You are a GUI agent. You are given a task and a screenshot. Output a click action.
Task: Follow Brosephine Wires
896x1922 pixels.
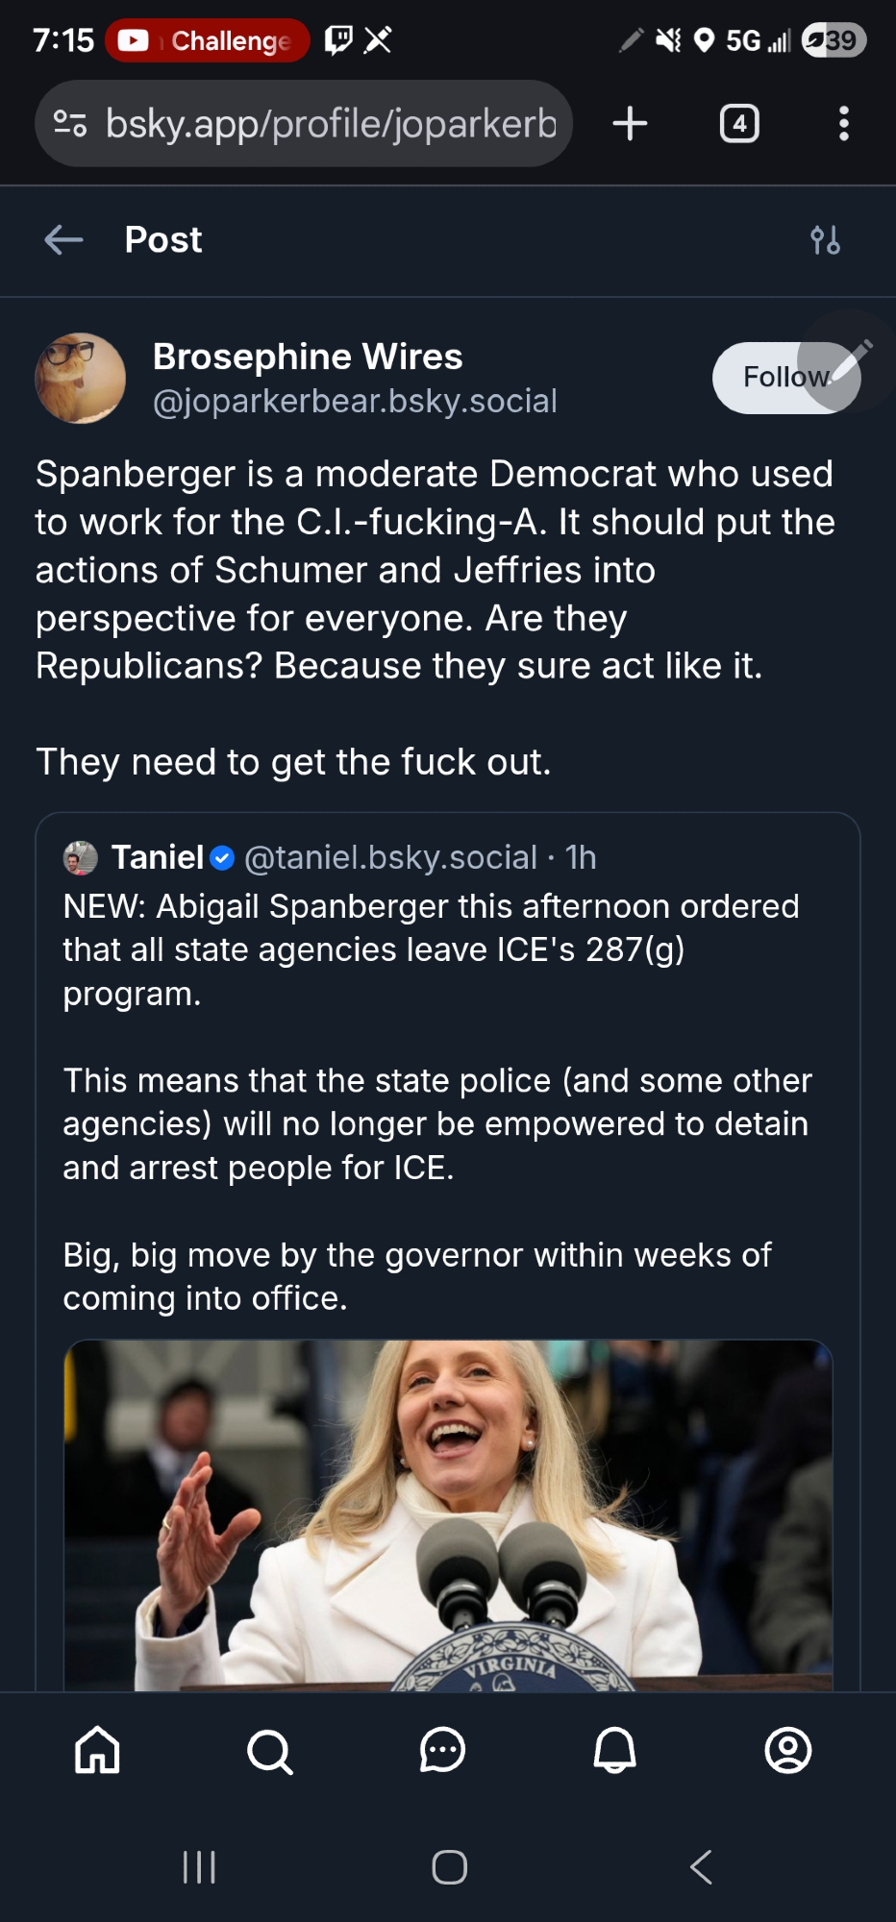pos(777,378)
